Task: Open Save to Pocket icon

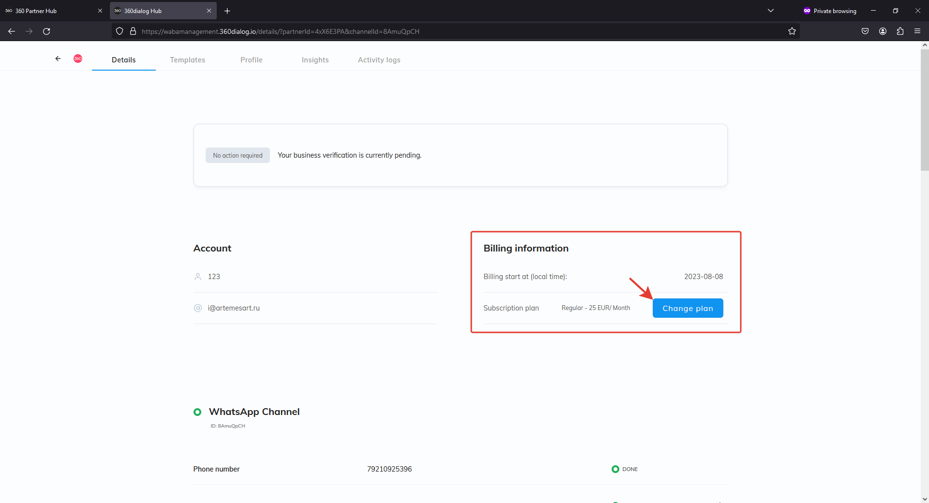Action: tap(865, 31)
